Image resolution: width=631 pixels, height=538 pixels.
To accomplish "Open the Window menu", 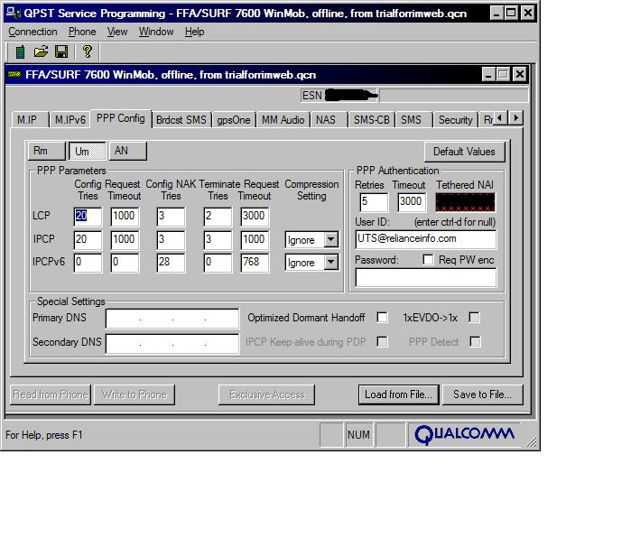I will coord(156,32).
